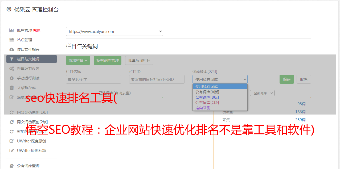Open the 全部词库 filter dropdown
The height and width of the screenshot is (169, 340).
point(262,93)
